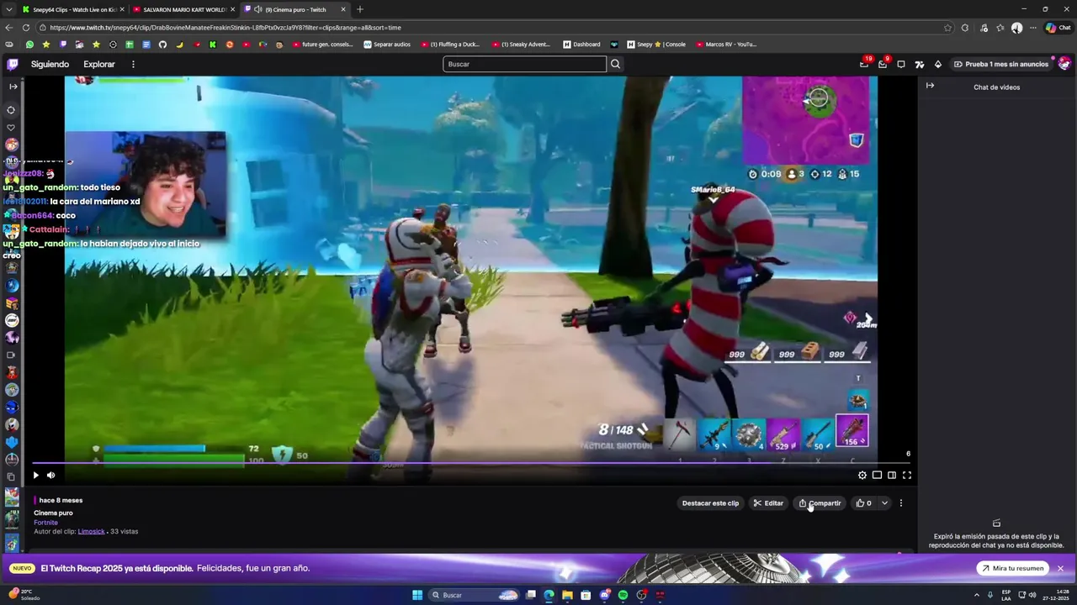Dismiss the Twitch Recap 2025 banner

coord(1060,568)
